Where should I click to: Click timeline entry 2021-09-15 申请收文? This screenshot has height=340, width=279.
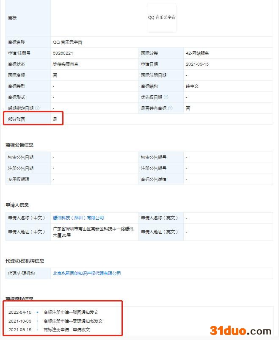click(x=49, y=329)
